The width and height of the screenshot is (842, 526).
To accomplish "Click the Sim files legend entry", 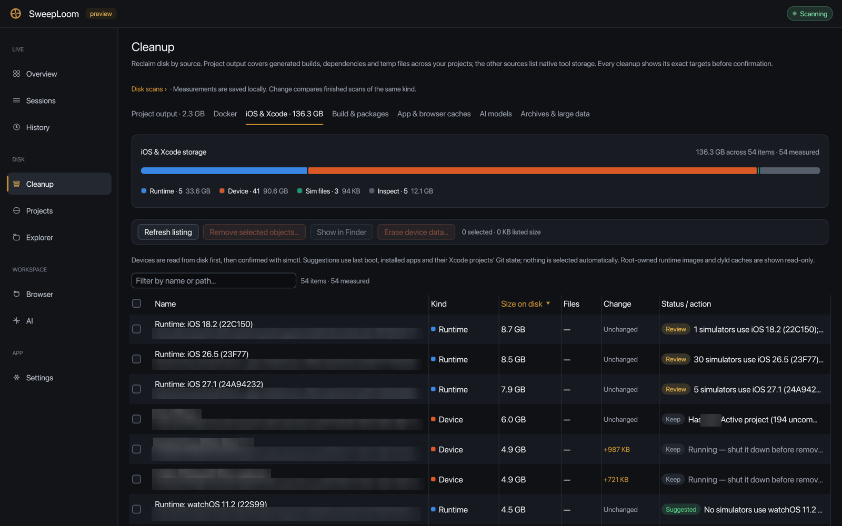I will pyautogui.click(x=329, y=191).
